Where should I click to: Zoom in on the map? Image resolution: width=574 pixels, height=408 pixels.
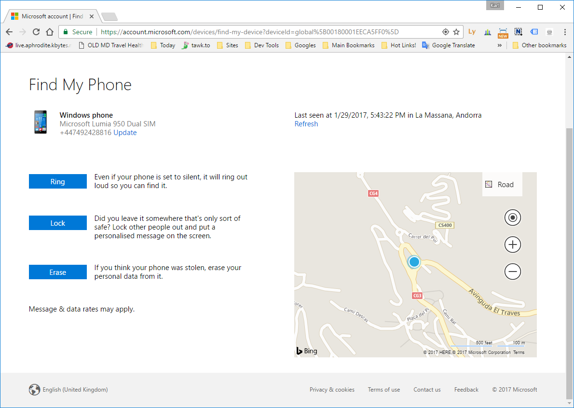point(512,245)
